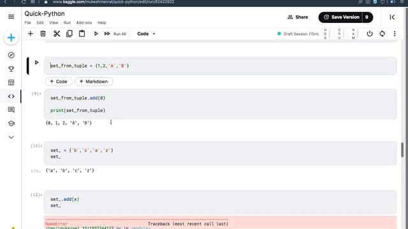Expand the sidebar More chevron
Viewport: 408px width, 229px height.
click(x=11, y=137)
